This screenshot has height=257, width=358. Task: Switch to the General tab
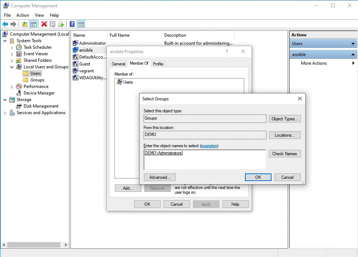[118, 64]
